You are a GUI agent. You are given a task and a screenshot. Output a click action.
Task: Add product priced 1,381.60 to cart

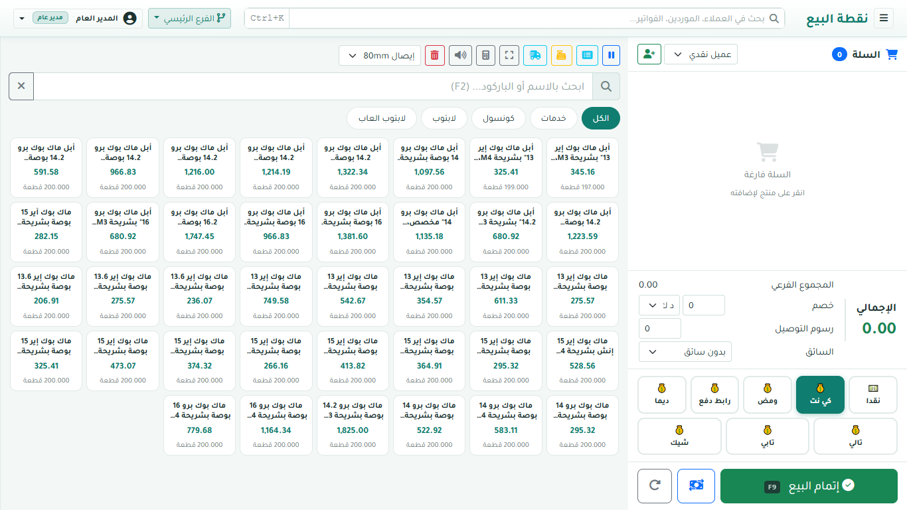coord(353,232)
